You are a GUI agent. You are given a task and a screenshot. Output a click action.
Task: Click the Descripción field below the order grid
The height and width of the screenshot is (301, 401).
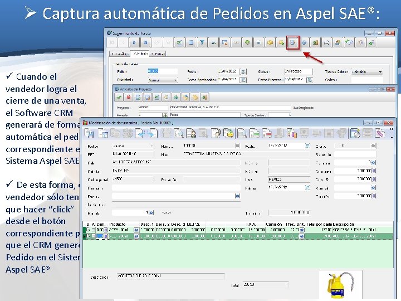pyautogui.click(x=170, y=276)
